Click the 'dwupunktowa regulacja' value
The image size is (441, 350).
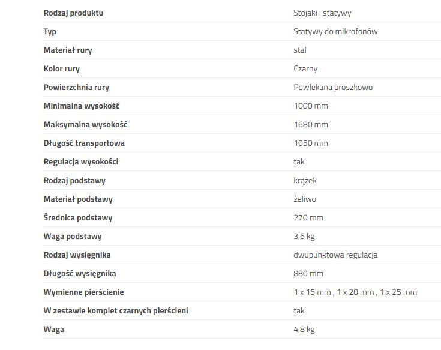tap(335, 255)
